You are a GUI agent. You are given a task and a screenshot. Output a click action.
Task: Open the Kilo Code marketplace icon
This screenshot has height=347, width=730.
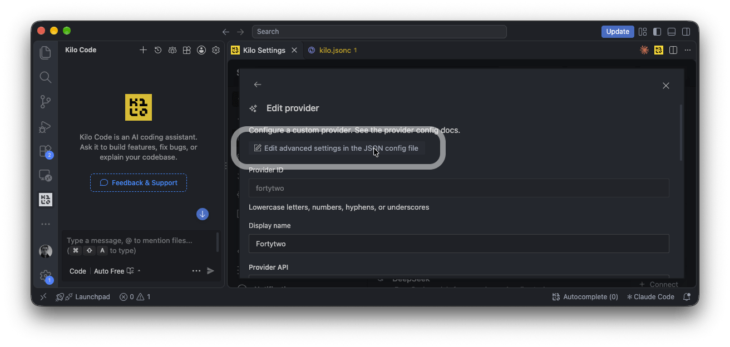click(x=187, y=50)
